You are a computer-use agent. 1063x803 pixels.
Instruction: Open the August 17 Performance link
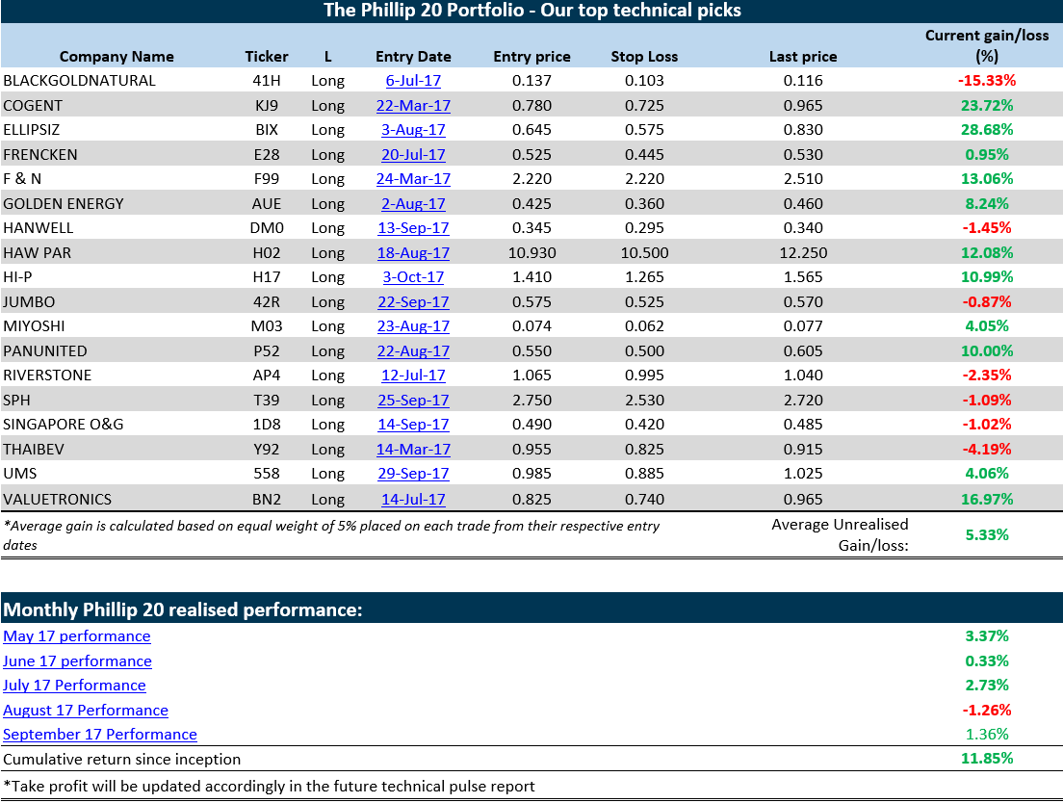86,711
